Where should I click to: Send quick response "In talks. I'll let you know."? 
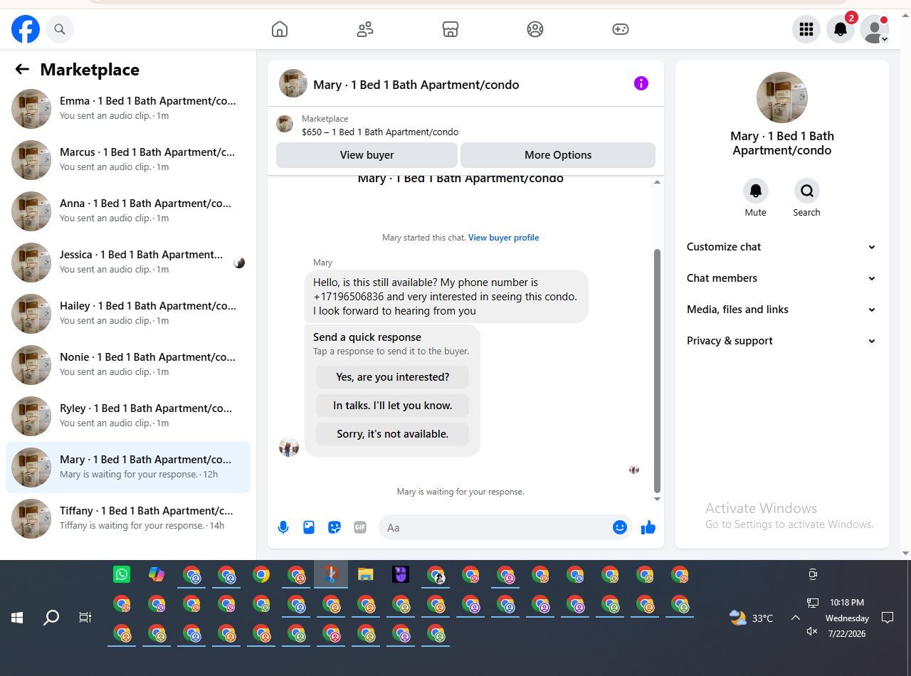(393, 406)
